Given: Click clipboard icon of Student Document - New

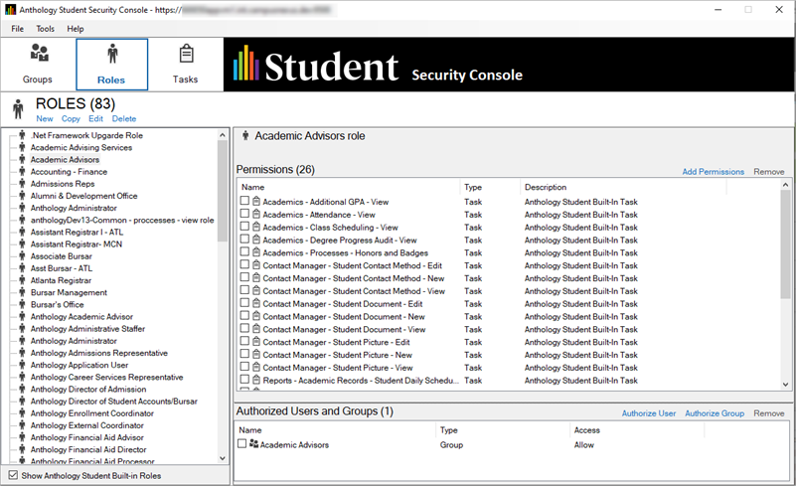Looking at the screenshot, I should click(x=256, y=316).
